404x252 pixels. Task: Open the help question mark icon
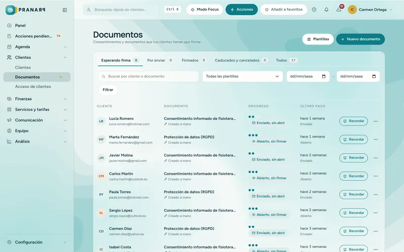(314, 10)
